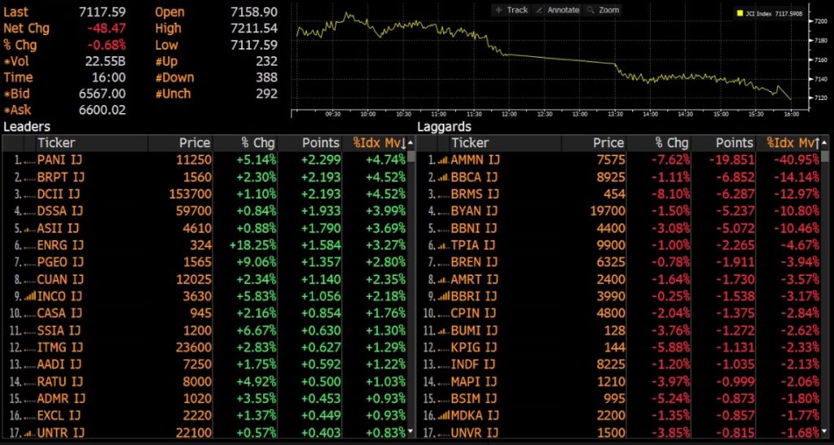This screenshot has height=445, width=834.
Task: Click the 13:30 mark on chart time axis
Action: point(615,114)
